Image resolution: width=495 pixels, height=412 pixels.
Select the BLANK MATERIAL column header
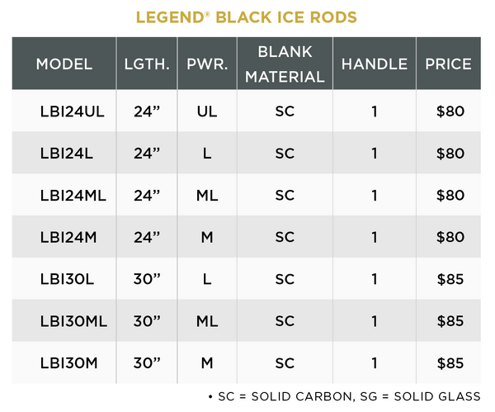[285, 64]
